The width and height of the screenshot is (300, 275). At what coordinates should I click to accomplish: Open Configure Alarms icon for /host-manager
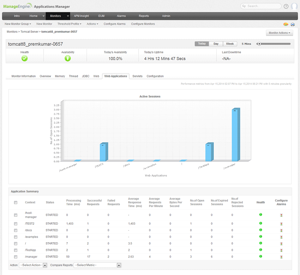281,215
